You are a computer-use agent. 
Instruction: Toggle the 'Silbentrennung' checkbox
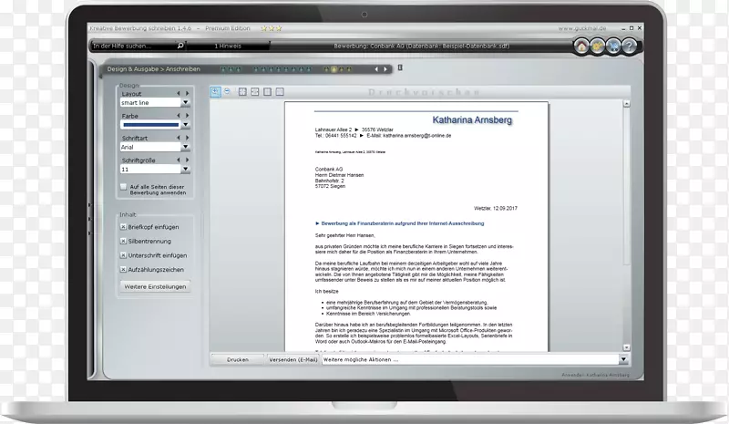click(x=124, y=241)
